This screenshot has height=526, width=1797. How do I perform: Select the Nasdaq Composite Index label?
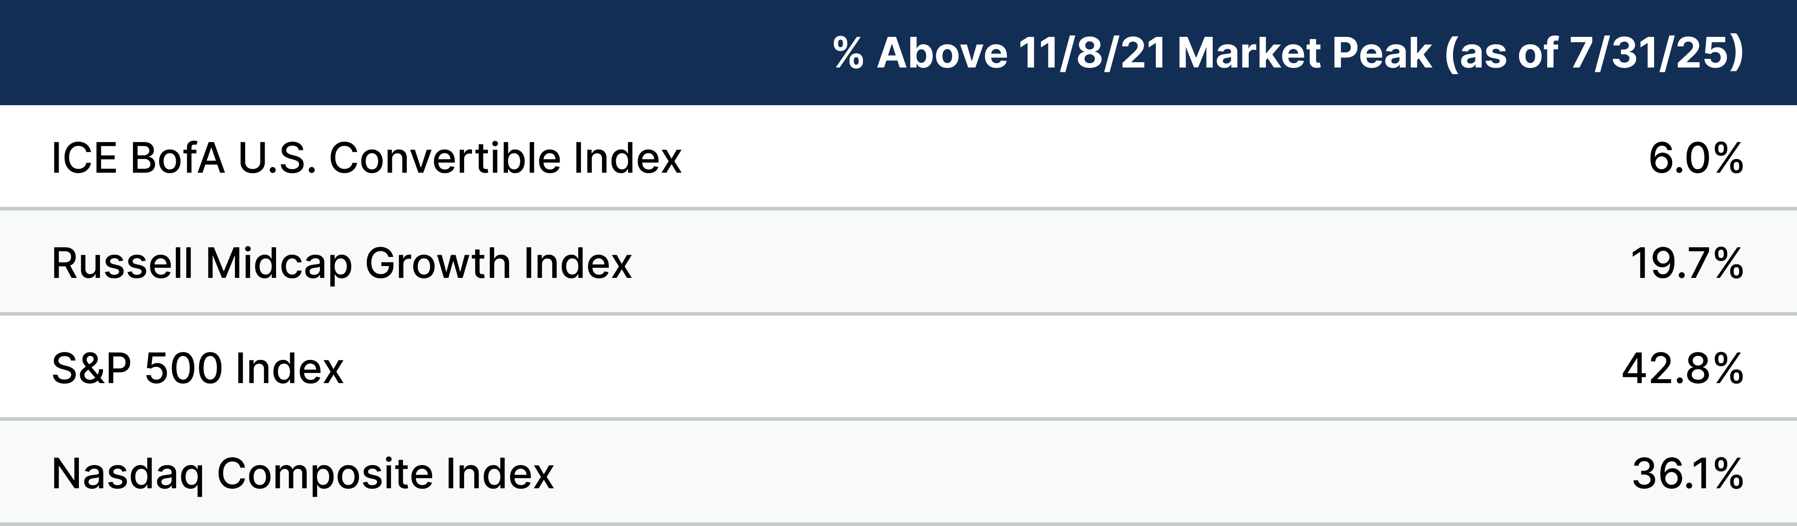[303, 474]
